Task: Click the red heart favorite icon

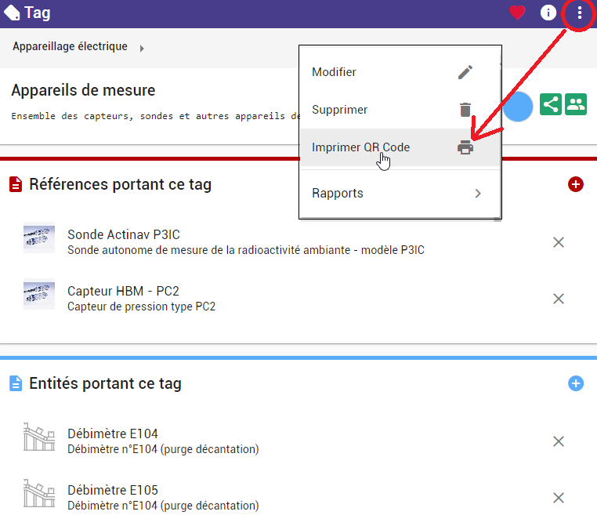Action: [517, 13]
